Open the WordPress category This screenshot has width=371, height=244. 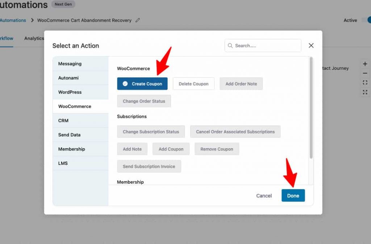click(x=81, y=92)
